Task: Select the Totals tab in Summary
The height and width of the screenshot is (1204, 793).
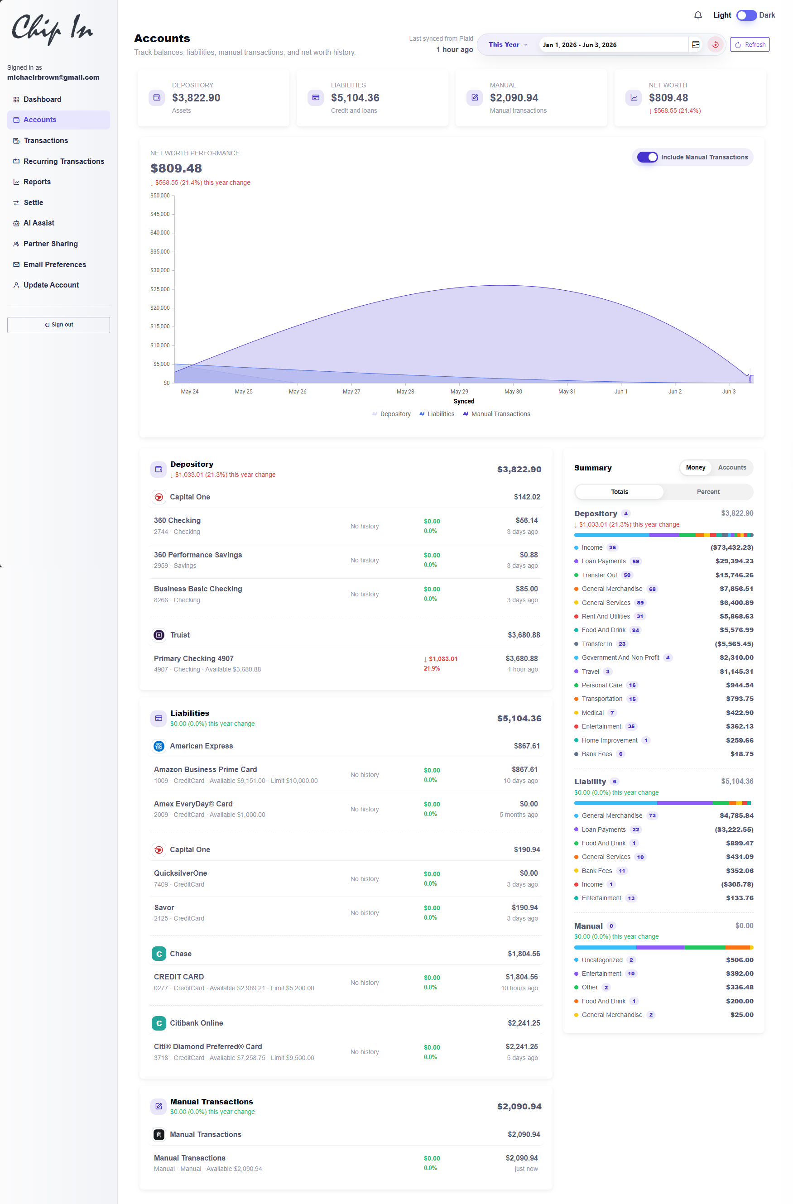Action: point(619,492)
